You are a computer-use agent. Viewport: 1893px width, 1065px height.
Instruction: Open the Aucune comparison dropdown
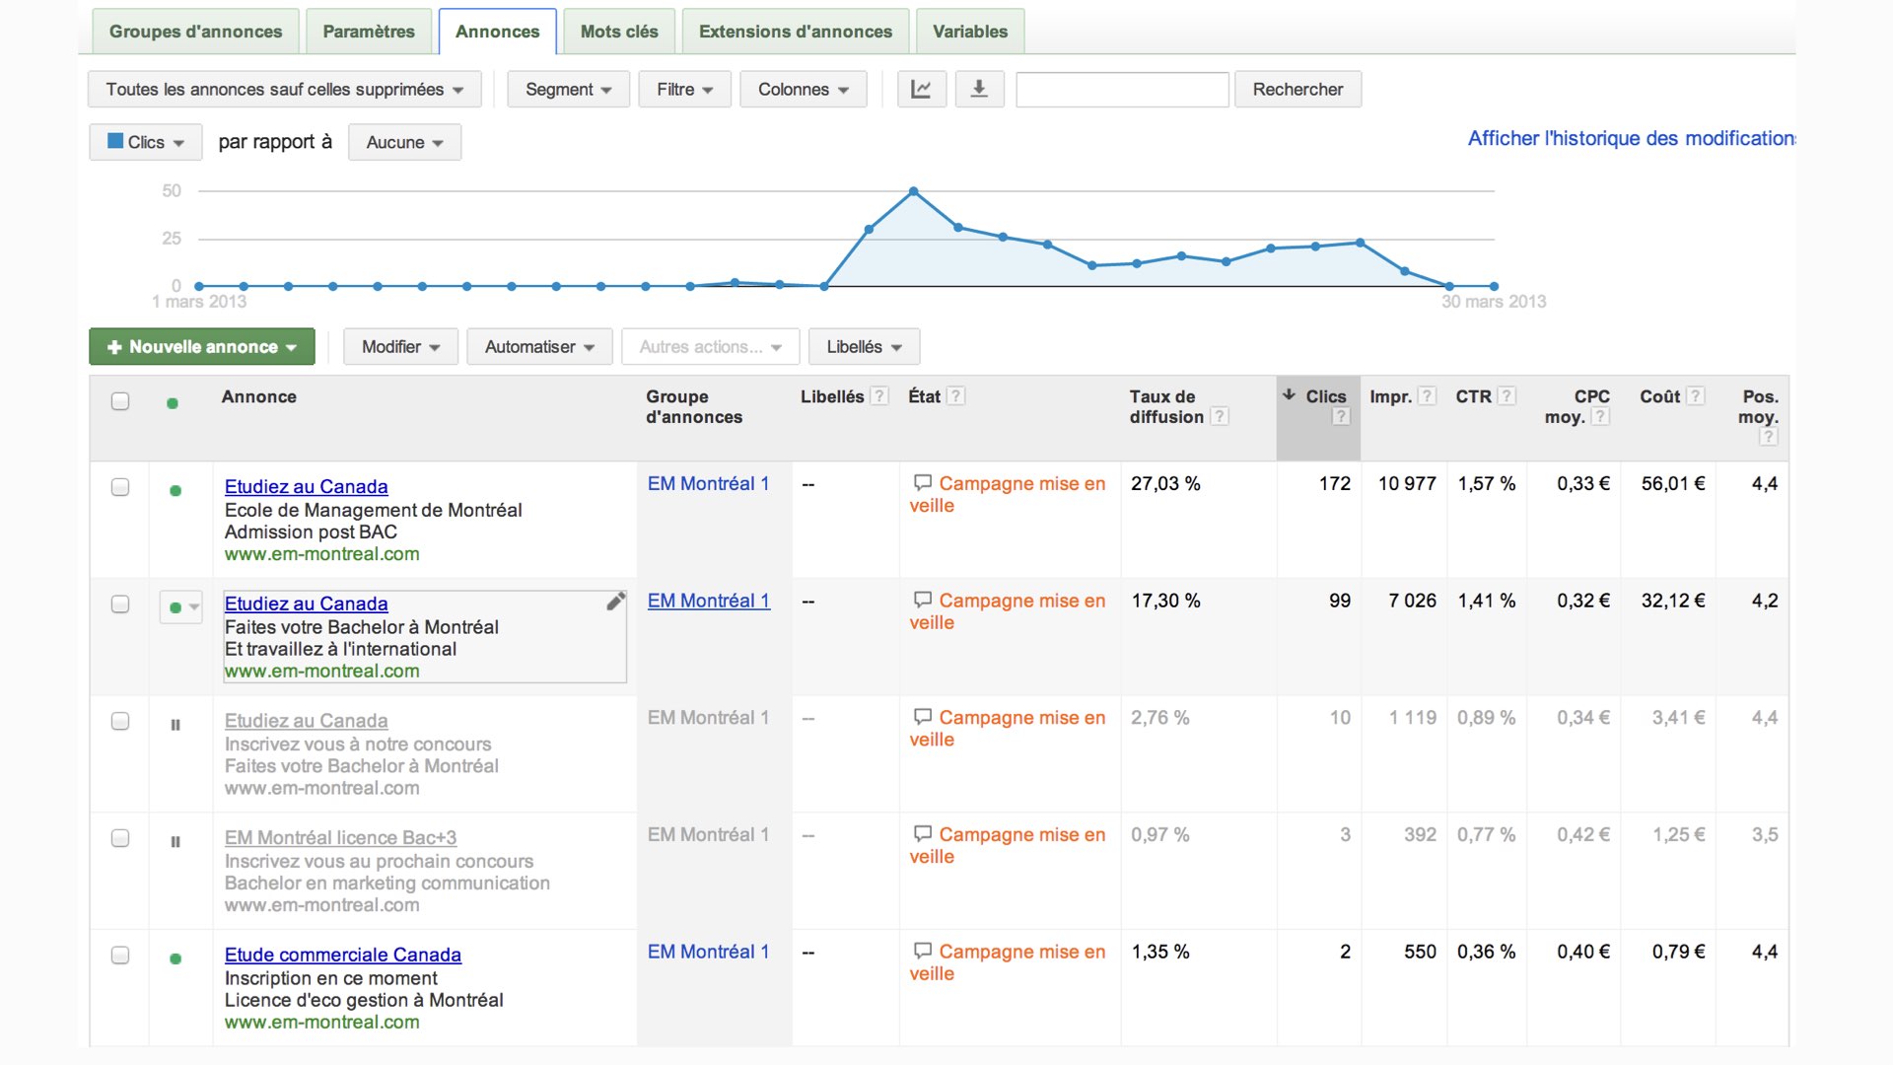(404, 142)
